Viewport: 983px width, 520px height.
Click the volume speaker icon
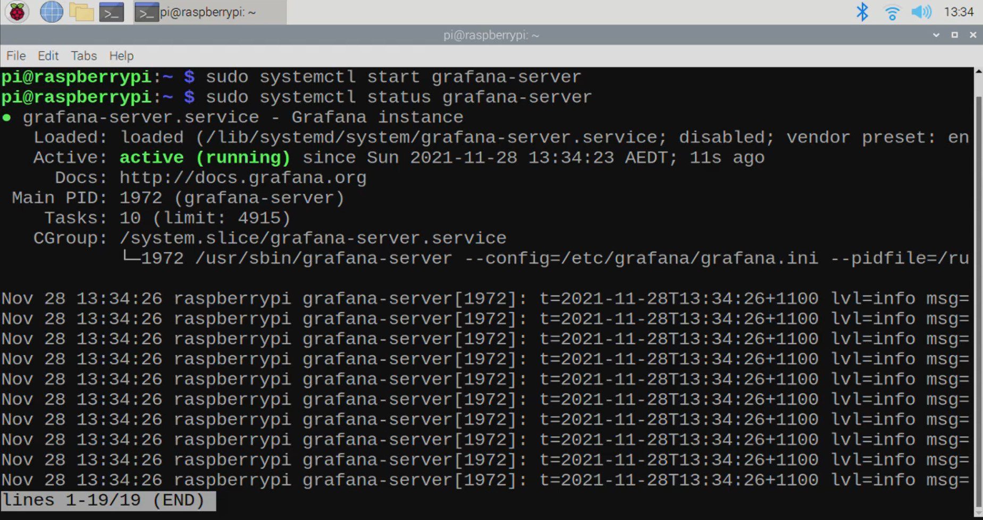coord(921,12)
